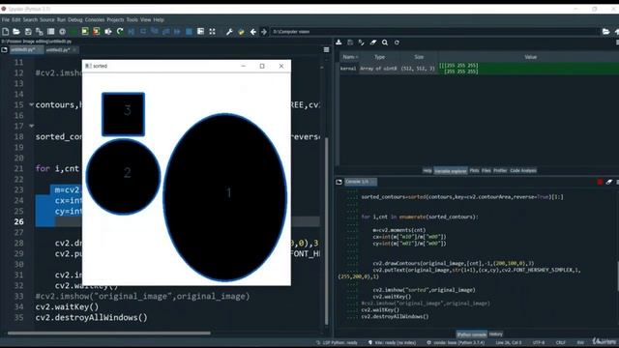This screenshot has width=619, height=348.
Task: Toggle fullscreen mode with the four-arrows icon
Action: (213, 32)
